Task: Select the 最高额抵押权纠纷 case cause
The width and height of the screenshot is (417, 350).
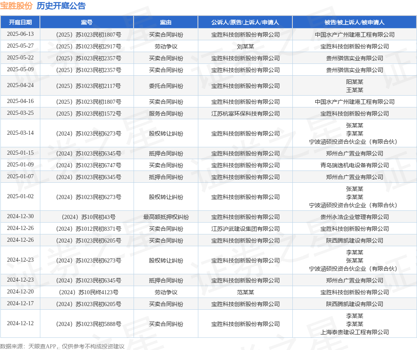Action: click(166, 217)
